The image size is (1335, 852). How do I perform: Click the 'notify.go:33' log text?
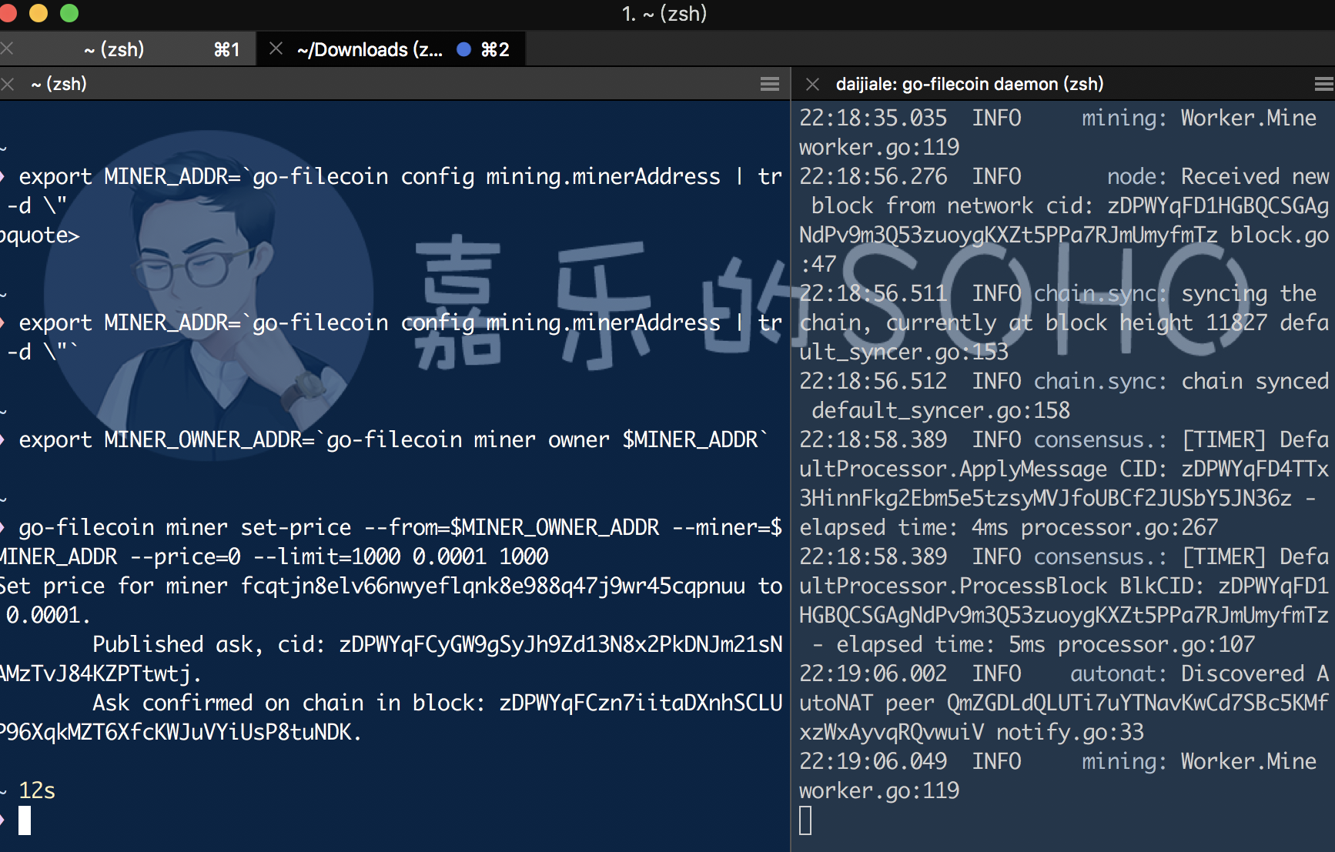[1070, 732]
